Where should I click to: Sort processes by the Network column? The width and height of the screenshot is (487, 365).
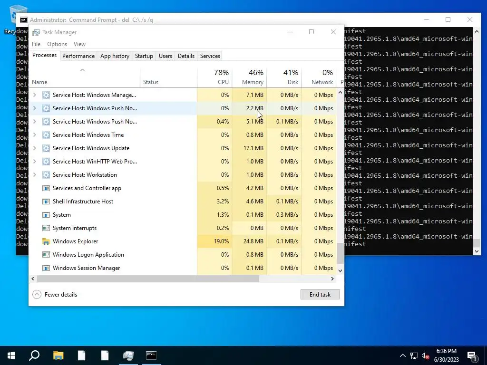click(319, 77)
